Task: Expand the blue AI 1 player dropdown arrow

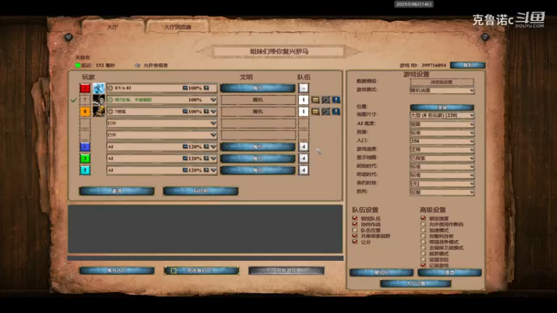Action: [x=213, y=147]
